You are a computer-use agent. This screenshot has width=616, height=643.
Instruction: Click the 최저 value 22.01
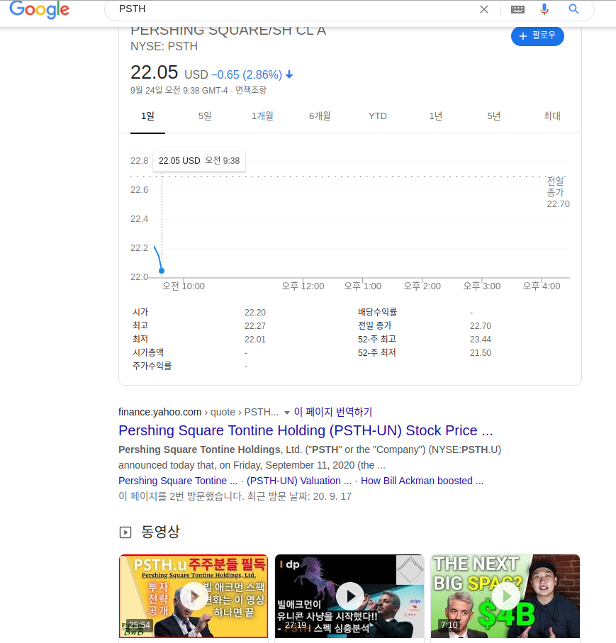255,340
